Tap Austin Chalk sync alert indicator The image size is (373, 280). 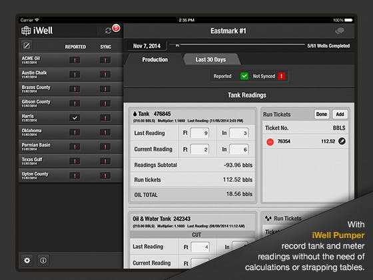pos(105,75)
